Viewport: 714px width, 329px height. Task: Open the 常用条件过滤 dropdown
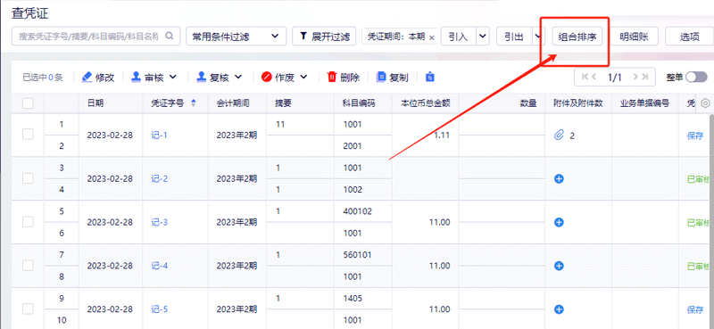pyautogui.click(x=236, y=37)
